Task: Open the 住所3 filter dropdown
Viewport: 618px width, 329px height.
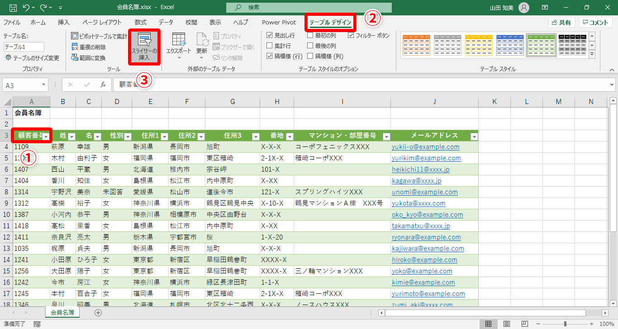Action: [x=256, y=136]
